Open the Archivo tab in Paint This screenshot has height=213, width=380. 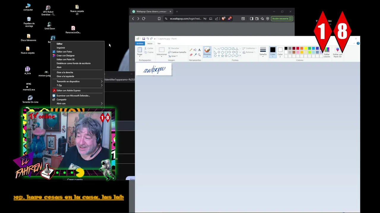pyautogui.click(x=140, y=43)
